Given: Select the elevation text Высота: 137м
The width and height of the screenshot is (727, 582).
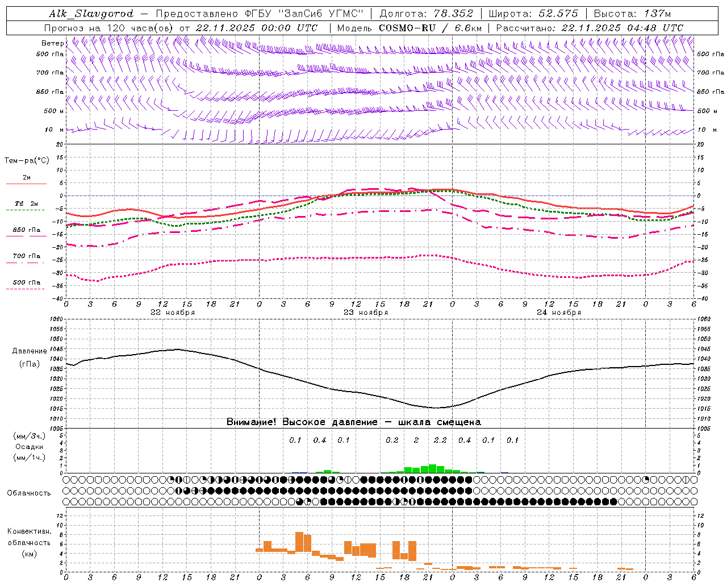Looking at the screenshot, I should click(x=633, y=14).
